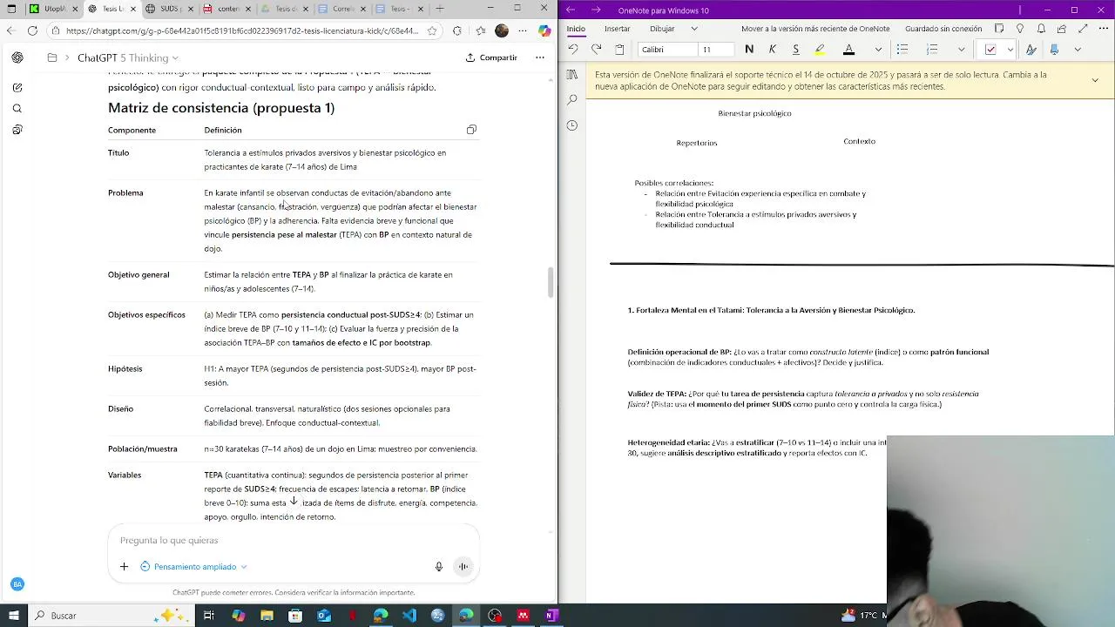Screen dimensions: 1115x627
Task: Show OneNote notebooks navigation pane
Action: tap(571, 75)
